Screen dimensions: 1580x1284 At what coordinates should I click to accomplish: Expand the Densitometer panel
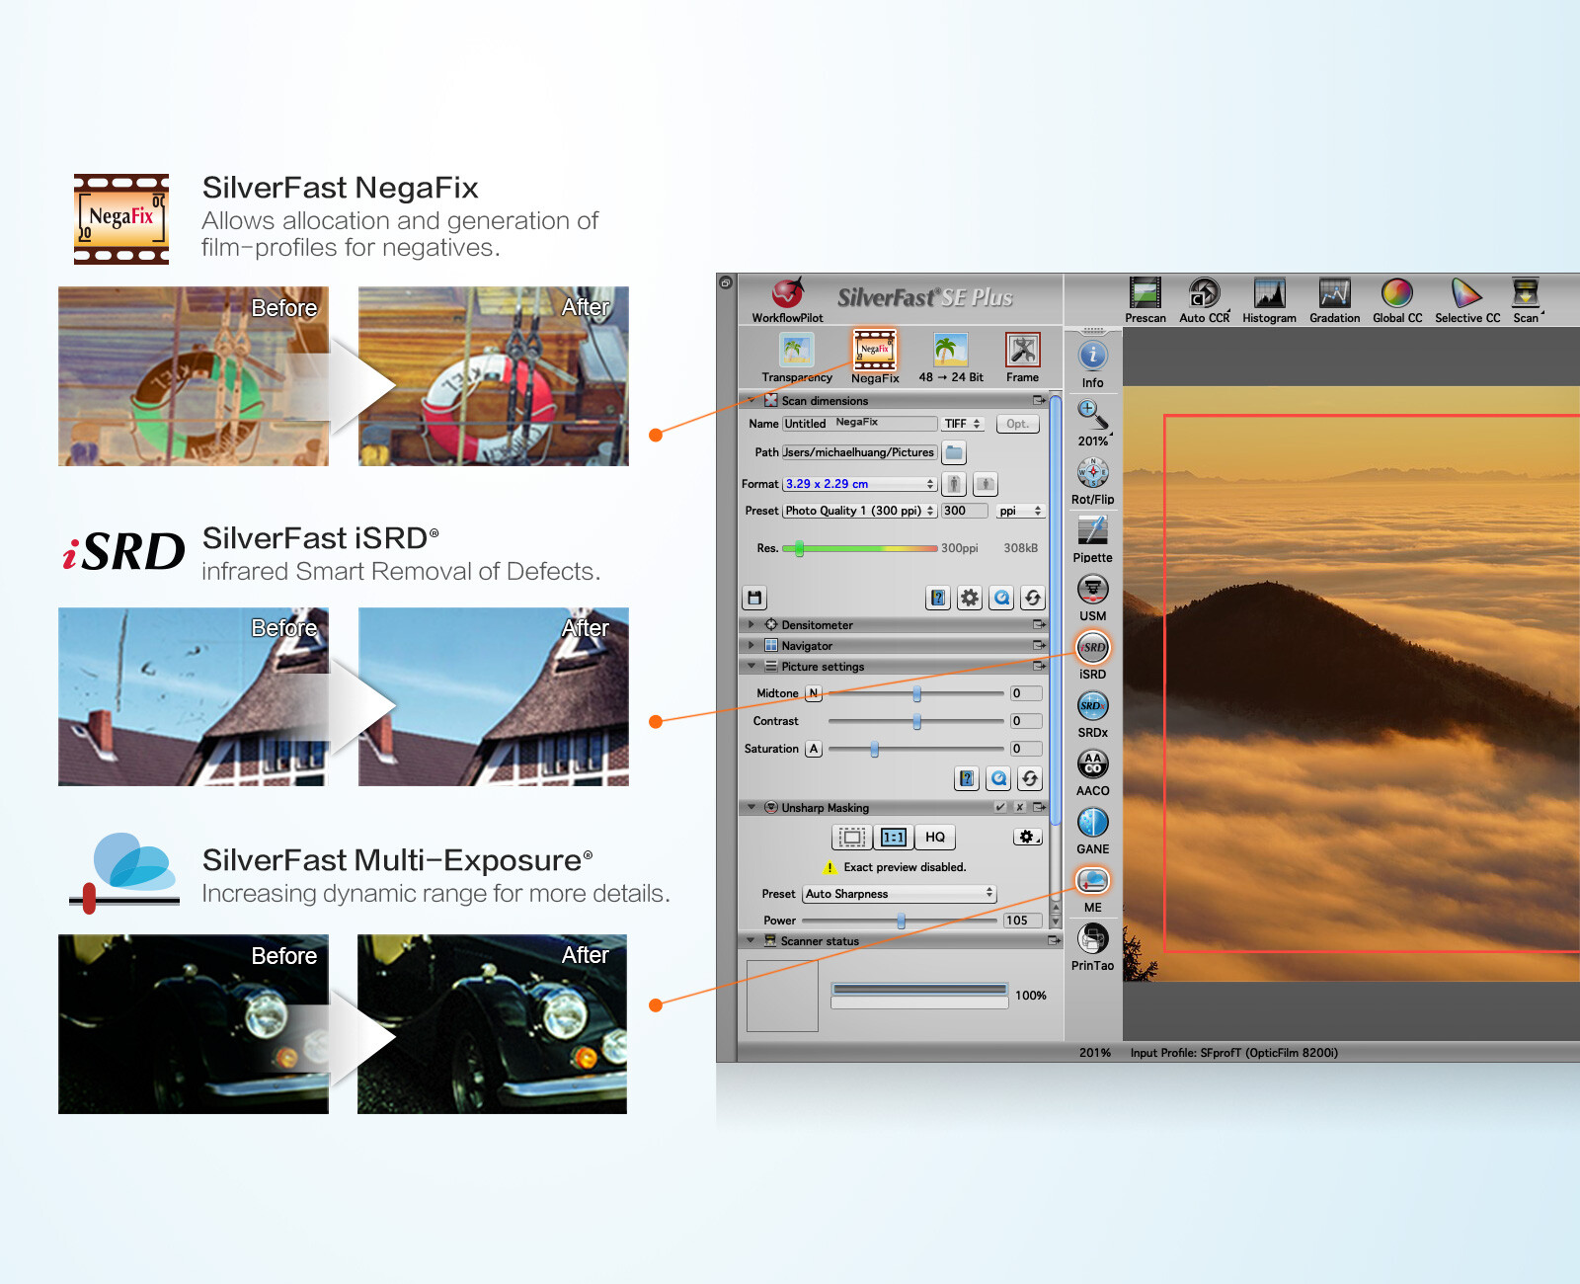pos(751,625)
